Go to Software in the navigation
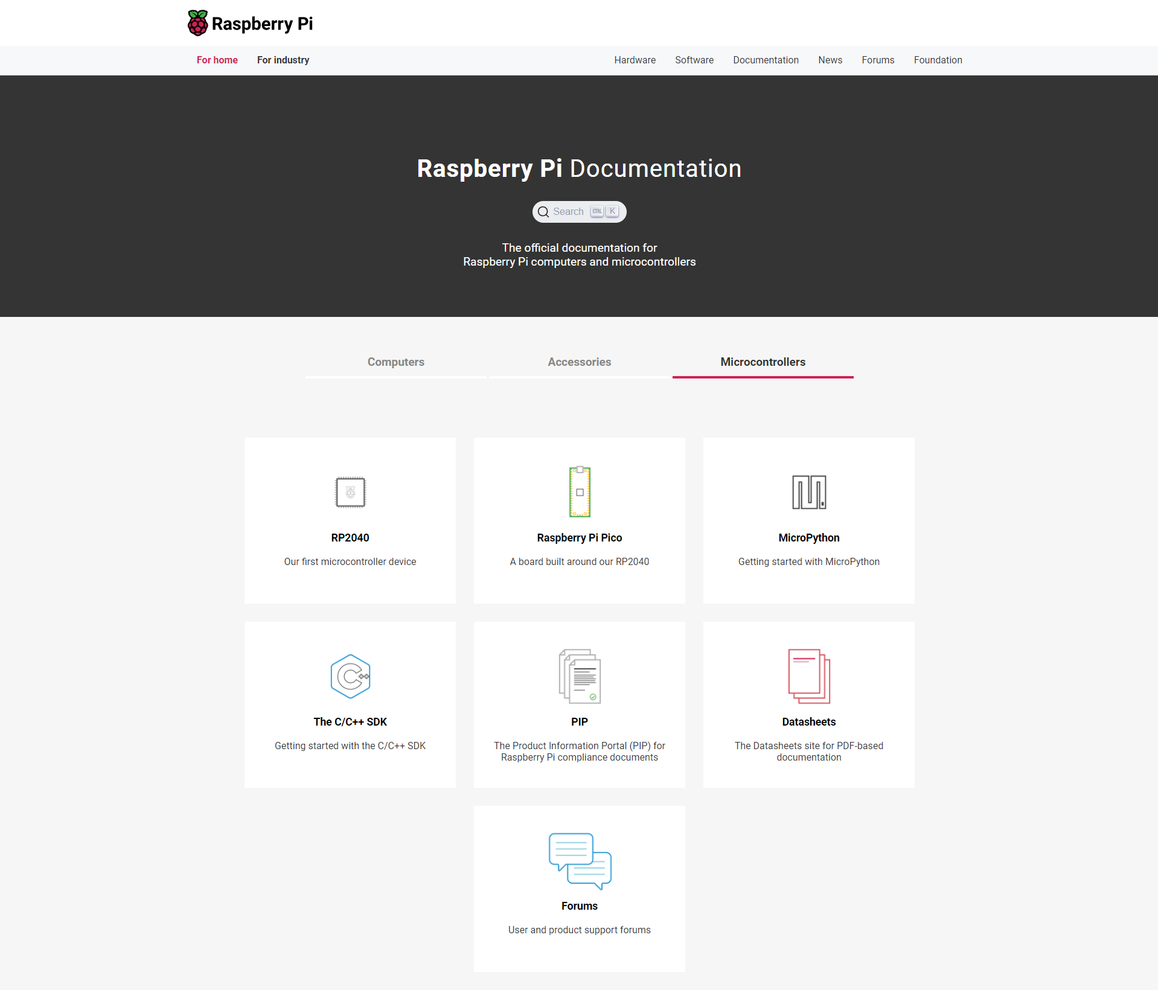The image size is (1158, 990). 694,60
